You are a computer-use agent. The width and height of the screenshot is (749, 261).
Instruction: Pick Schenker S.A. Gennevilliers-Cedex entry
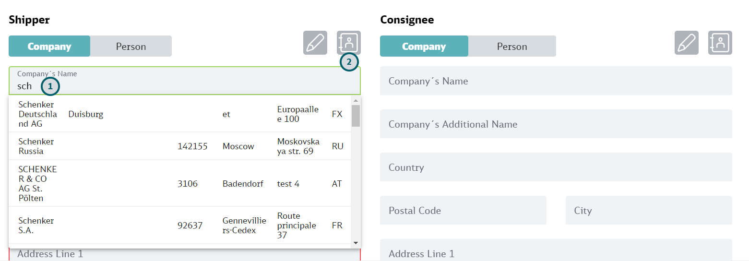[180, 225]
